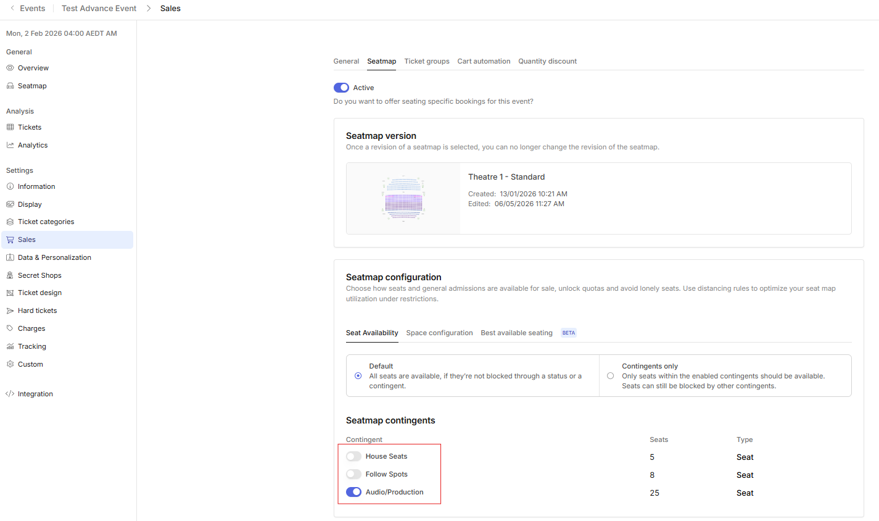Click the Hard tickets send icon
This screenshot has height=521, width=879.
click(10, 311)
